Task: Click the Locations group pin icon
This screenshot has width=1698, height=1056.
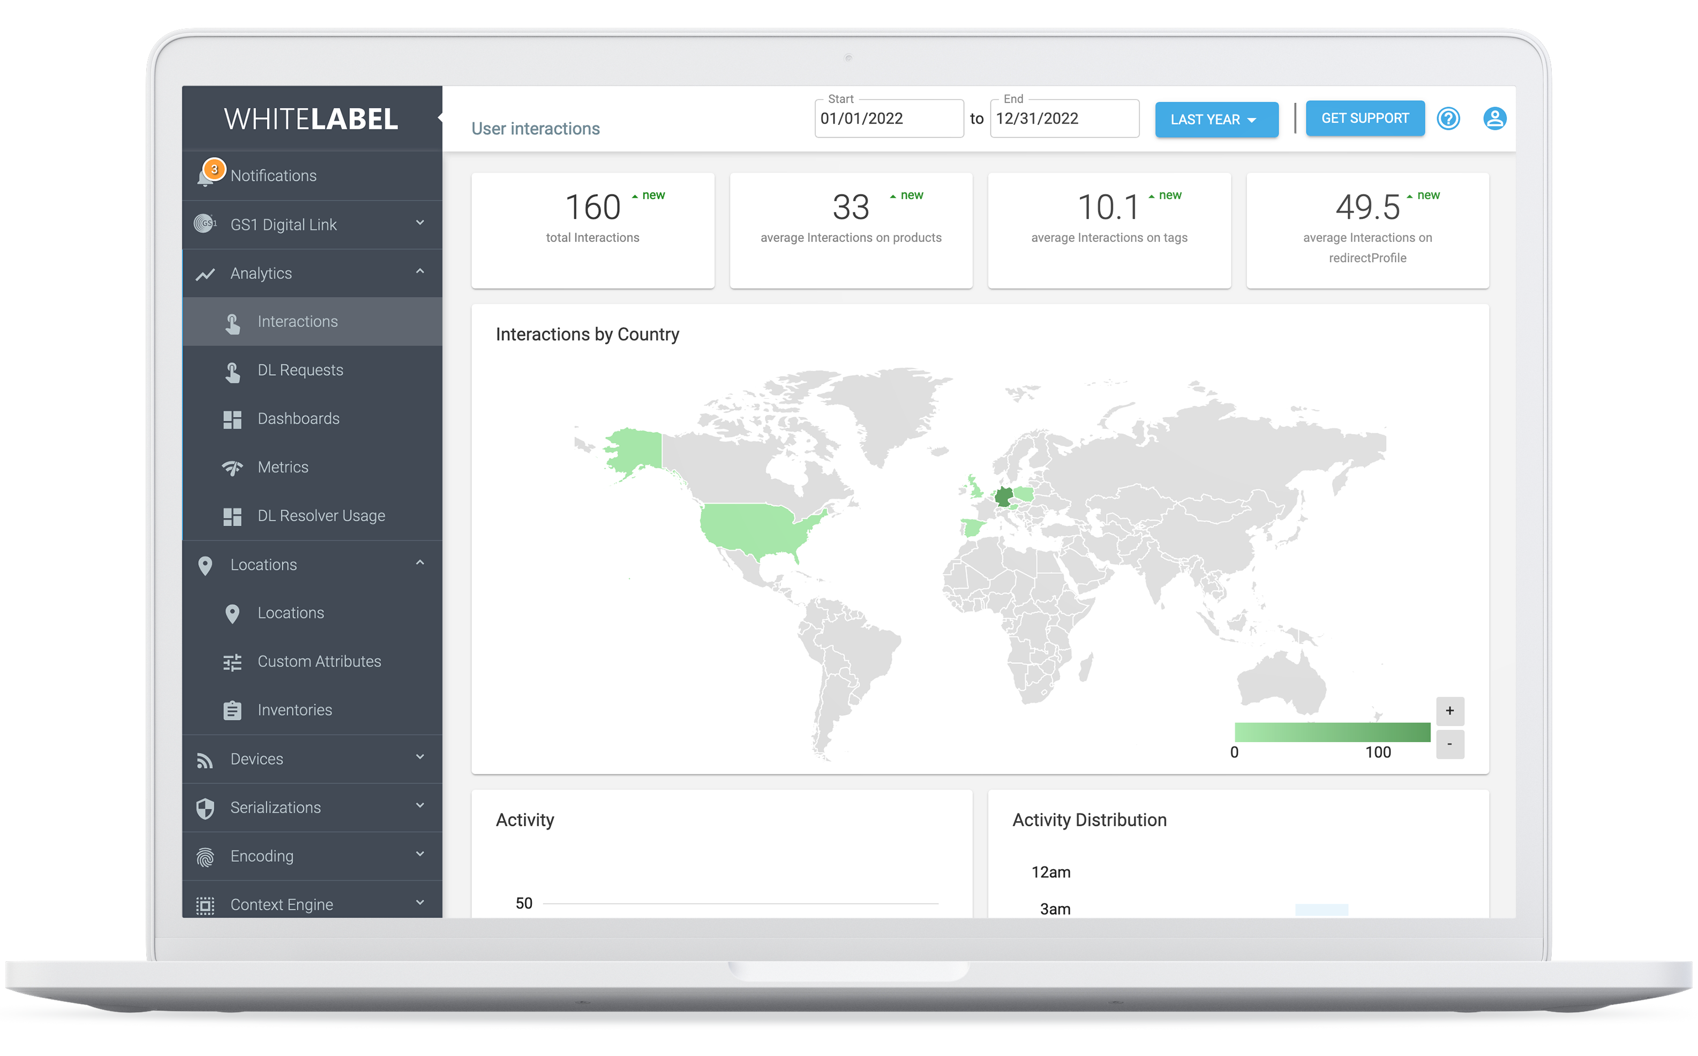Action: point(205,565)
